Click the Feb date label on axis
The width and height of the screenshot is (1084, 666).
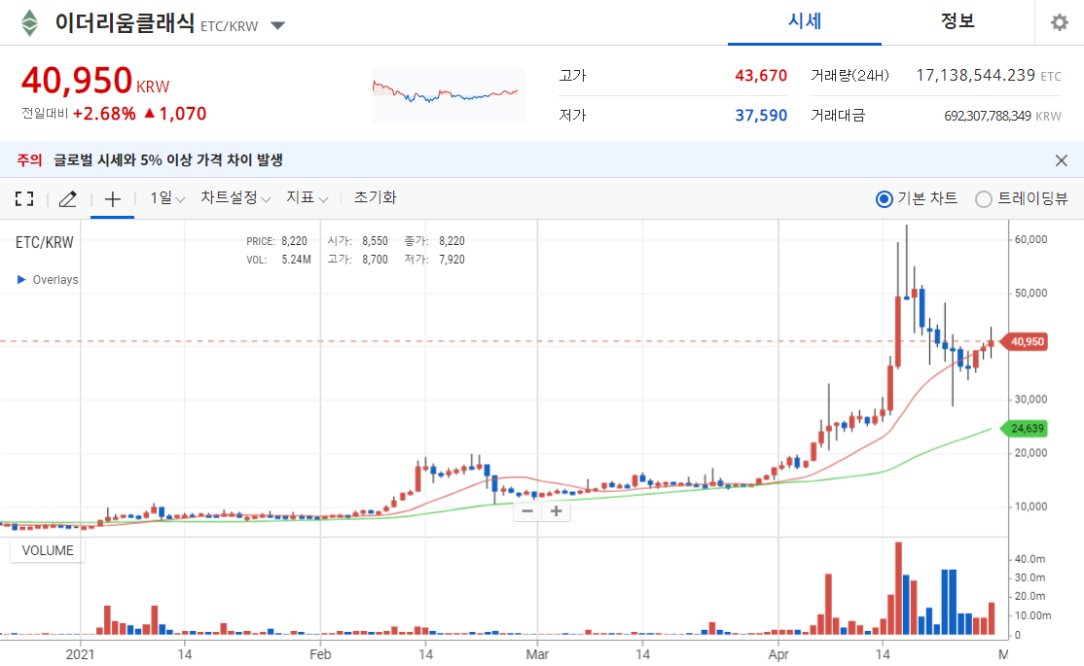[320, 653]
